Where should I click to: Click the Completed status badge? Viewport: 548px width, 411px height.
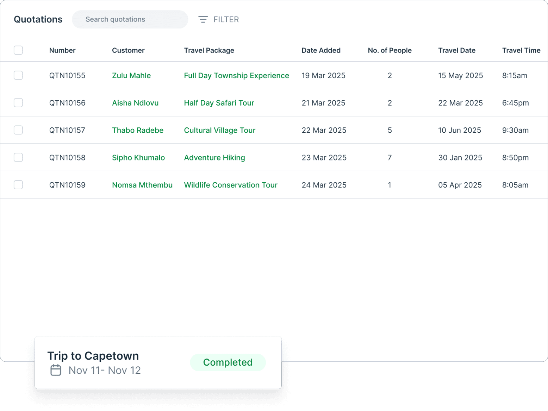tap(228, 362)
